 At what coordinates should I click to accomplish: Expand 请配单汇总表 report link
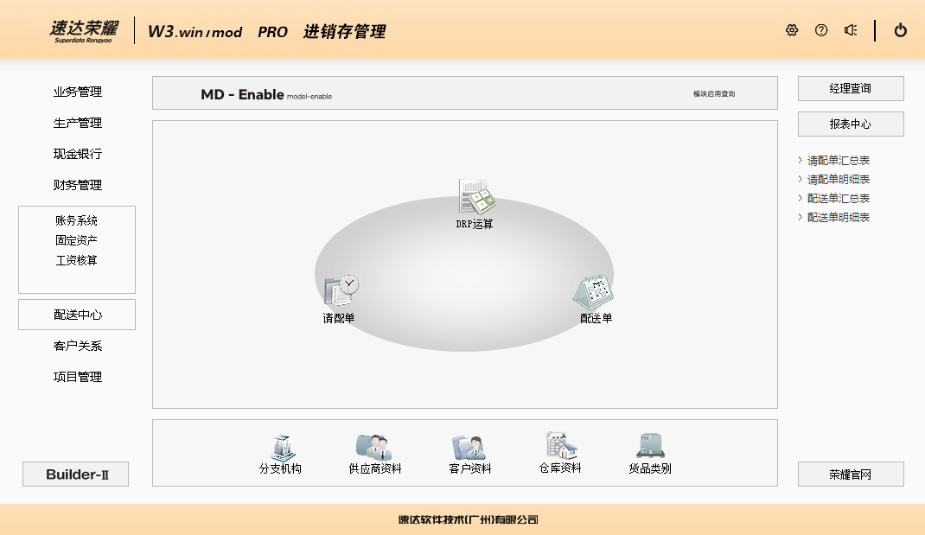(x=838, y=161)
